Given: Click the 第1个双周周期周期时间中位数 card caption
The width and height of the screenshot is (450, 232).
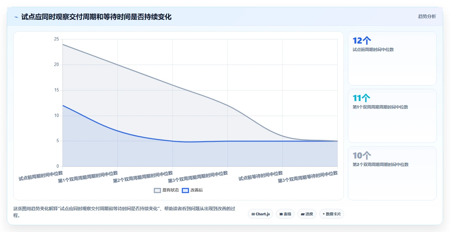Looking at the screenshot, I should pos(380,107).
